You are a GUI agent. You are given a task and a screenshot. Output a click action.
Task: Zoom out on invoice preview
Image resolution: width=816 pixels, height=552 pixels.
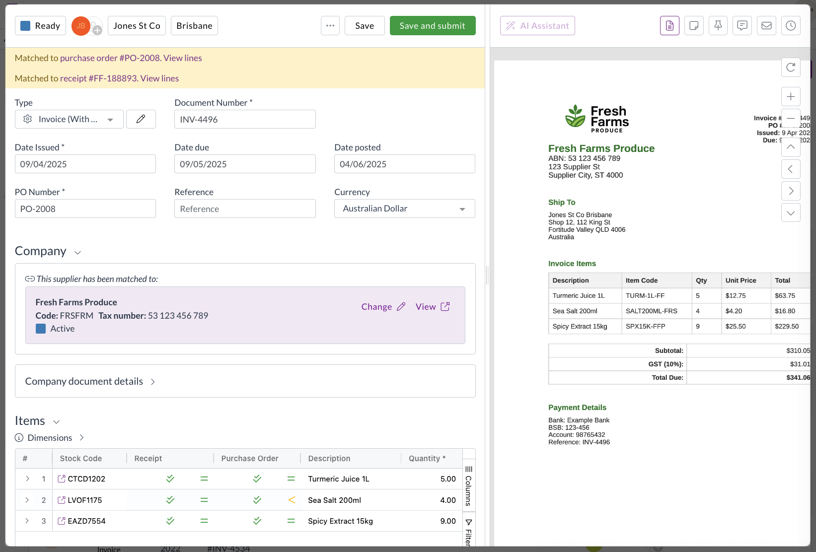[791, 118]
